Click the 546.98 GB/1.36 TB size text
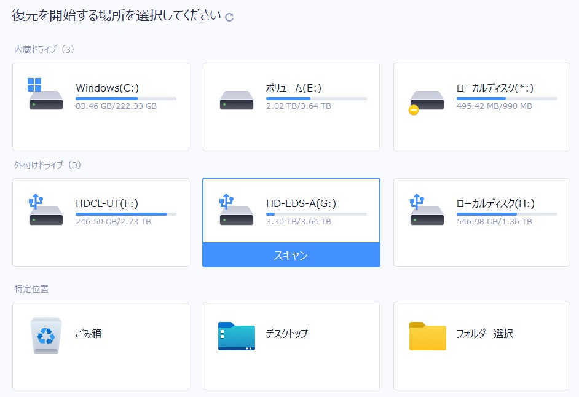The width and height of the screenshot is (579, 397). tap(494, 222)
